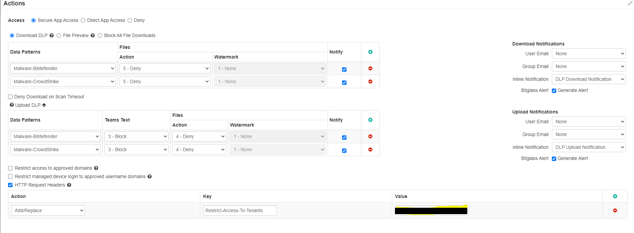Viewport: 634px width, 233px height.
Task: Show help tooltip for Download DLP
Action: point(52,35)
